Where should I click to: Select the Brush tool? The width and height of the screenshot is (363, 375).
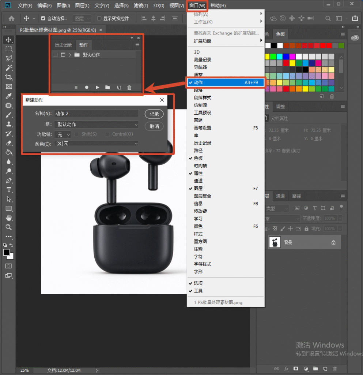click(9, 115)
